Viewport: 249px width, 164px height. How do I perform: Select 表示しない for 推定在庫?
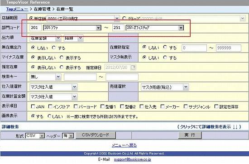33,67
